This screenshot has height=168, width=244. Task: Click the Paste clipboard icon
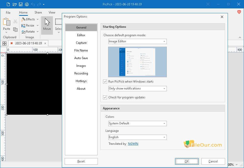click(7, 22)
